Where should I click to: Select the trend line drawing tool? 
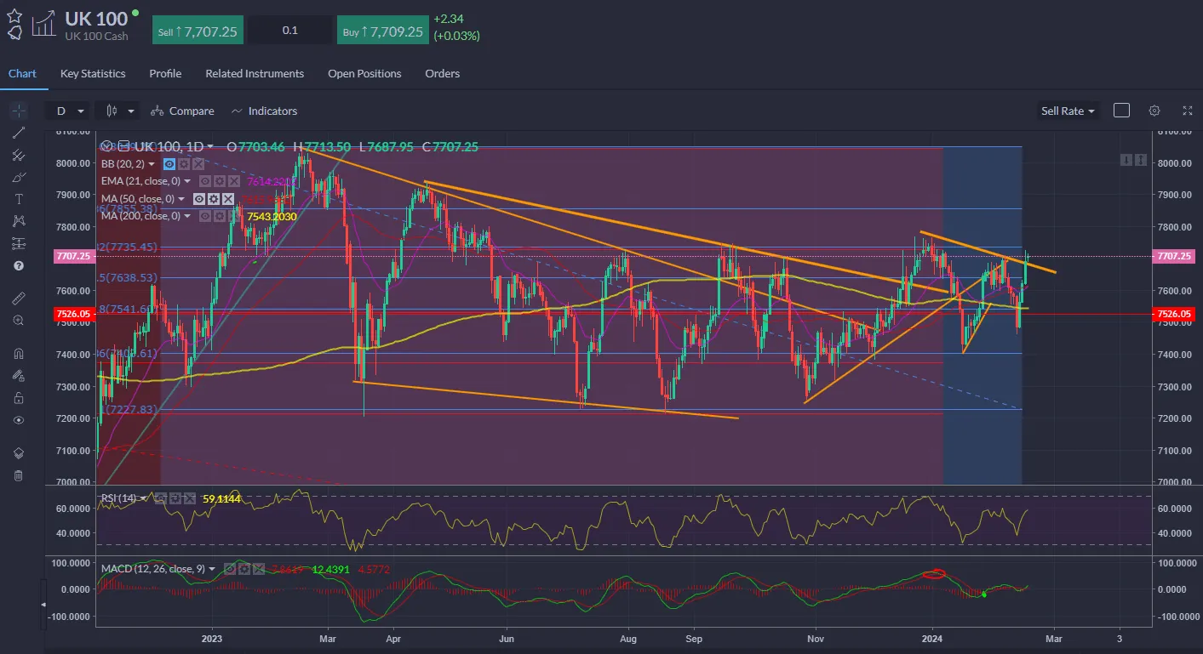[18, 133]
